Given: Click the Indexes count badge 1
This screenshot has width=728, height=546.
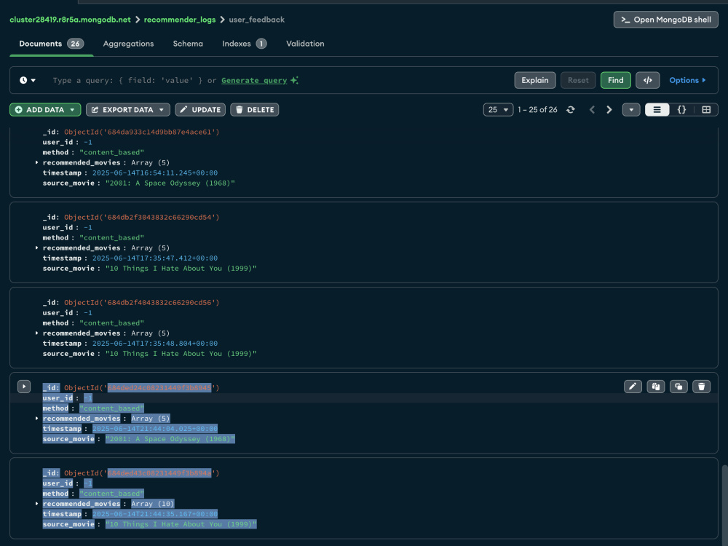Looking at the screenshot, I should coord(261,44).
